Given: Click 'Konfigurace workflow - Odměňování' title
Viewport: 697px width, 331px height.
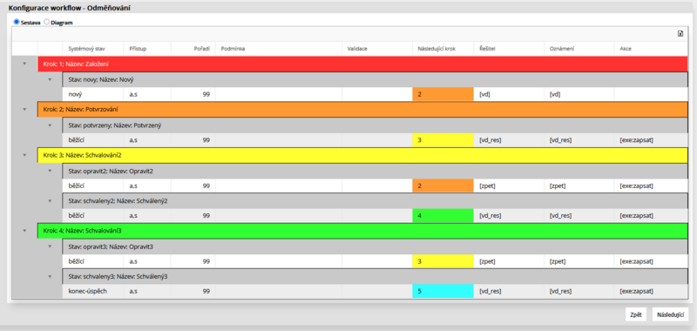Looking at the screenshot, I should point(70,8).
